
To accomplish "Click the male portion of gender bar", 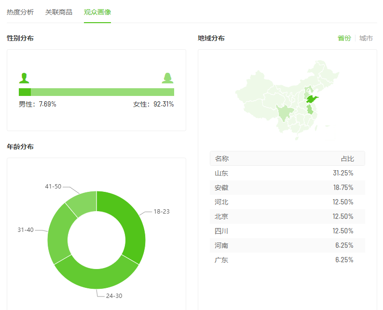I will pyautogui.click(x=25, y=92).
